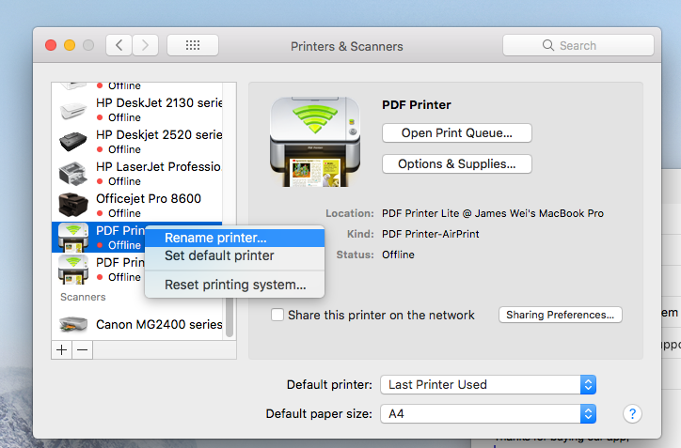The image size is (681, 448).
Task: Click Offline status under Officejet Pro 8600
Action: tap(124, 213)
